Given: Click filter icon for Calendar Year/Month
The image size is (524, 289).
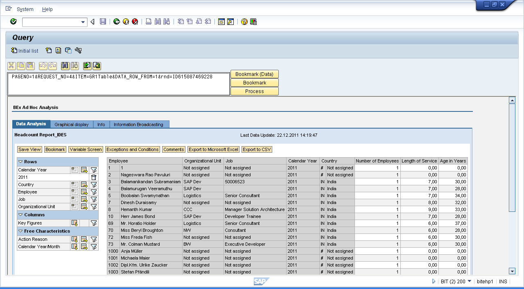Looking at the screenshot, I should pyautogui.click(x=94, y=247).
